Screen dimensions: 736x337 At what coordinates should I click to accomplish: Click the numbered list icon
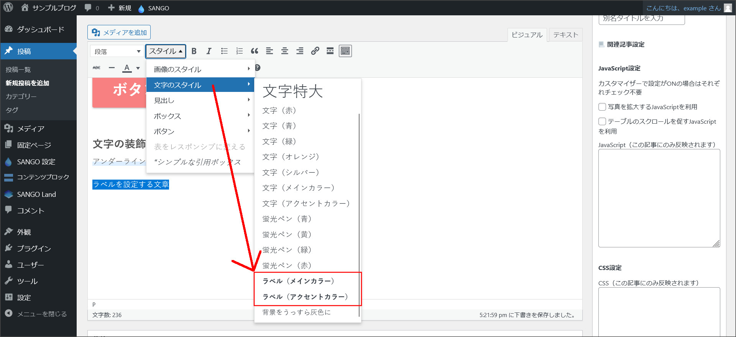tap(239, 51)
